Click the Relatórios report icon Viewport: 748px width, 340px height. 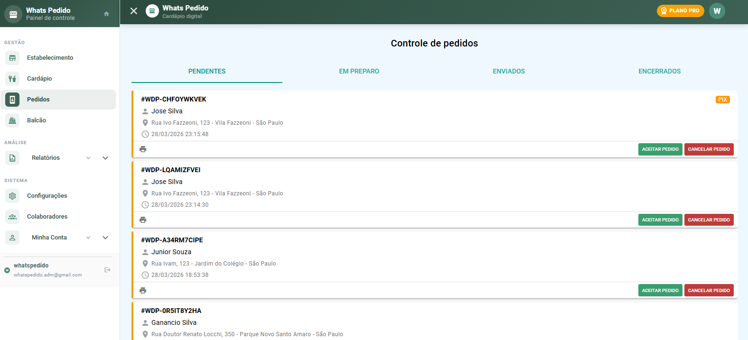(12, 158)
